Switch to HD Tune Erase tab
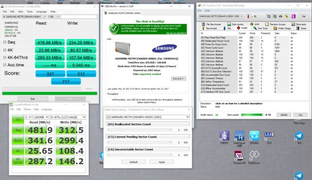Image resolution: width=312 pixels, height=180 pixels. click(x=301, y=28)
